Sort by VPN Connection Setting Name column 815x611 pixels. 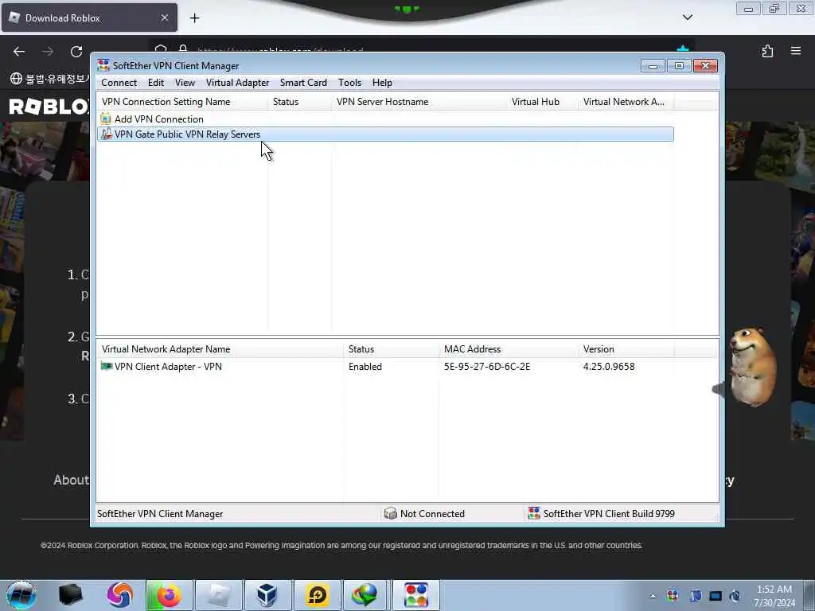click(182, 102)
